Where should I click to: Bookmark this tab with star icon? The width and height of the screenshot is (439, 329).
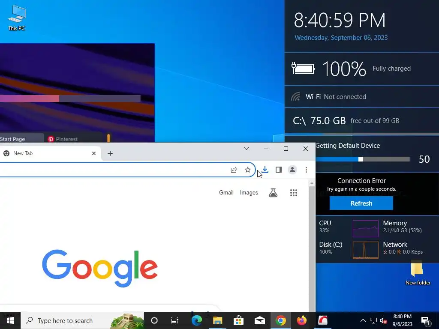point(247,170)
